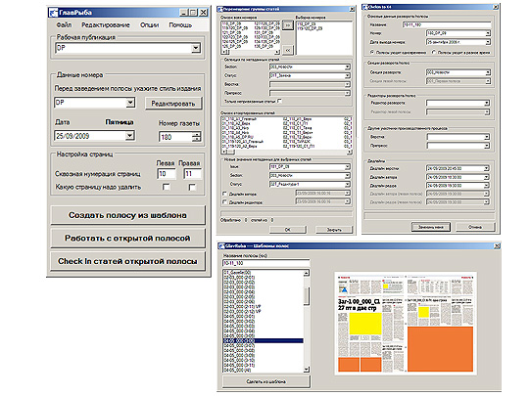Select the highlighted template list row
The image size is (529, 396).
point(264,341)
